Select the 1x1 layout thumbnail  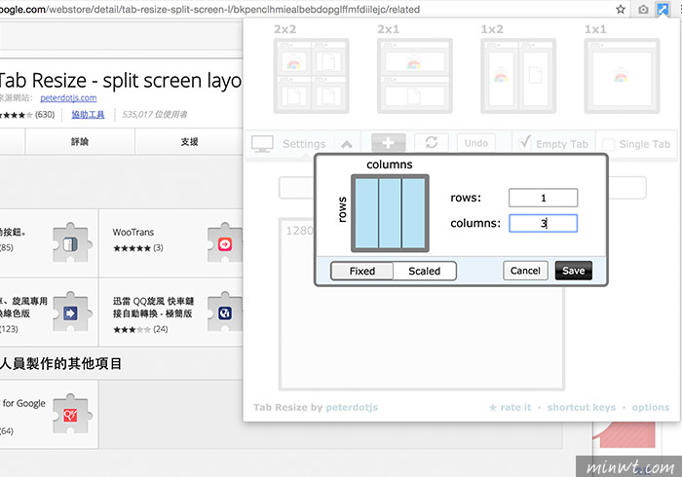[622, 76]
